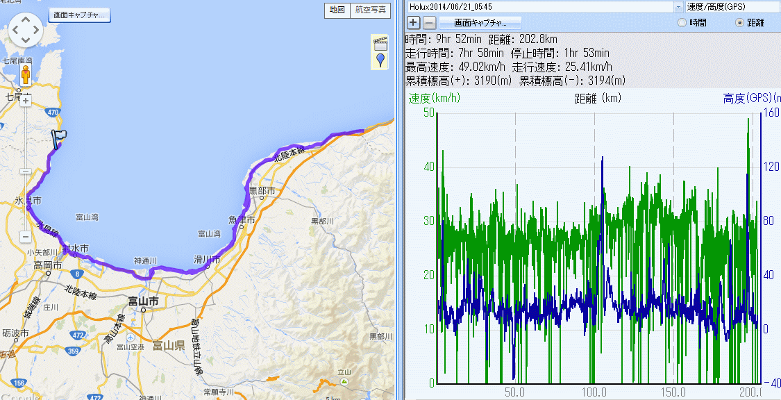Pick up the Street View pegman

point(26,75)
